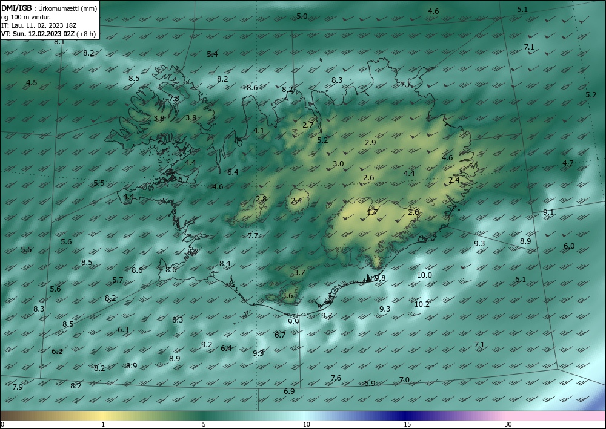Image resolution: width=606 pixels, height=429 pixels.
Task: Click the "IT: Lau. 11. 02. 2023 18Z" line
Action: coord(39,25)
